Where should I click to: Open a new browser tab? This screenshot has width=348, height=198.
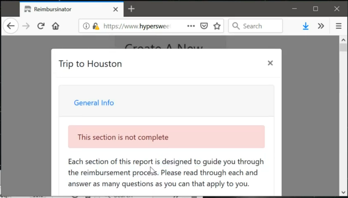click(x=131, y=9)
